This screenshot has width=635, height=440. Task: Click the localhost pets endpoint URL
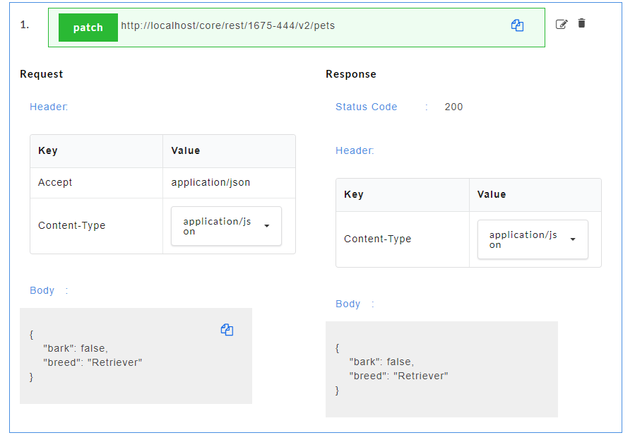tap(227, 26)
